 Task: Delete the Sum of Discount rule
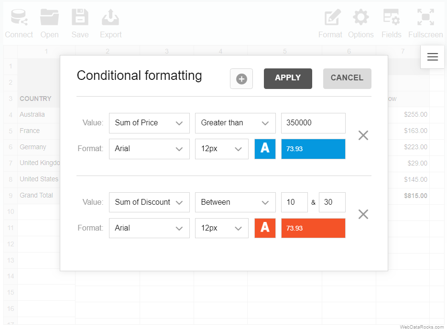coord(363,214)
